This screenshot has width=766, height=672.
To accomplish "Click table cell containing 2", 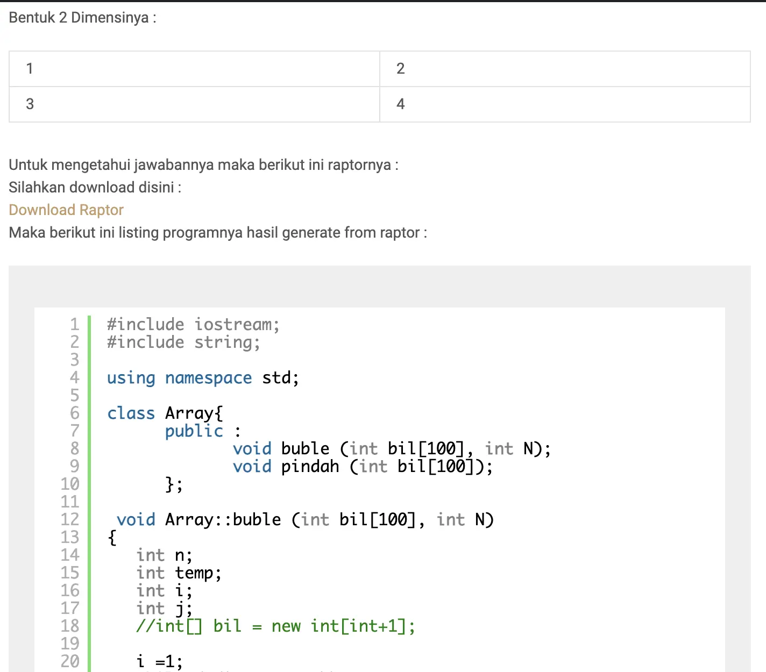I will [564, 69].
